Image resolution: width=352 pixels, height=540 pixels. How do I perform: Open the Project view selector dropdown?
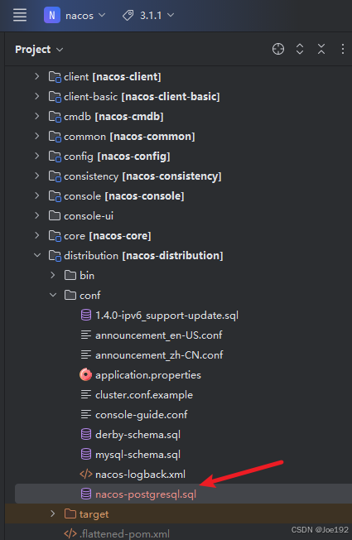pos(39,50)
